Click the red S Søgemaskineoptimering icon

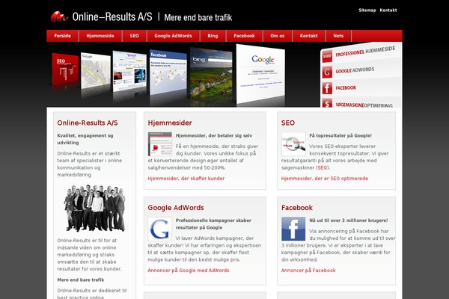(x=327, y=103)
